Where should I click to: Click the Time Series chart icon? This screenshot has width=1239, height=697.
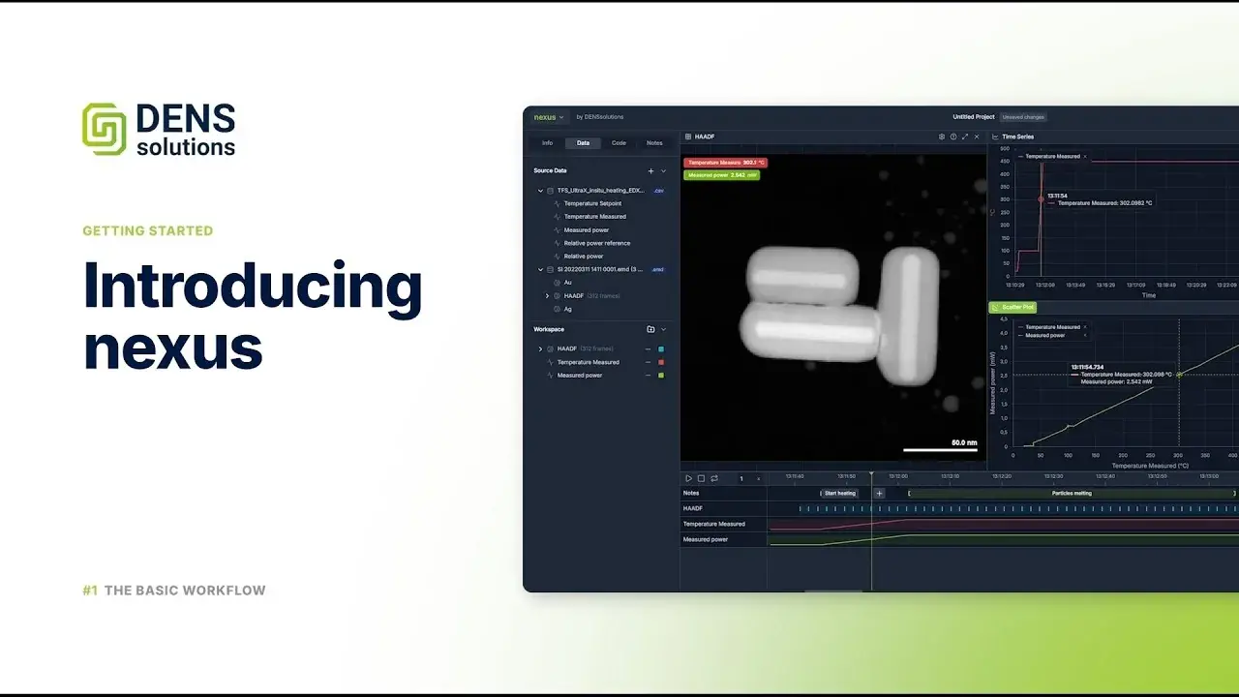995,136
